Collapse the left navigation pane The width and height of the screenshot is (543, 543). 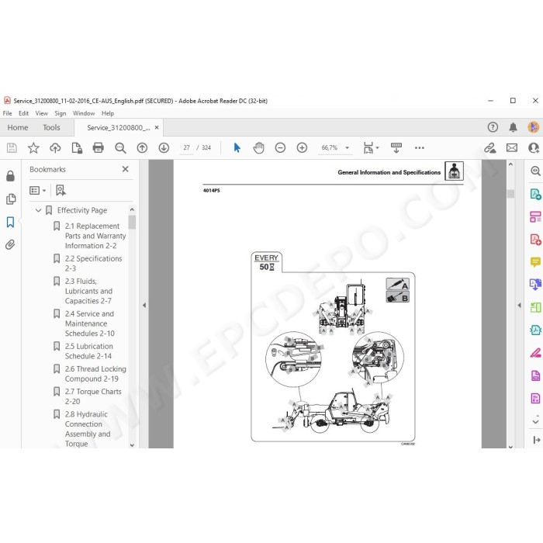click(144, 305)
